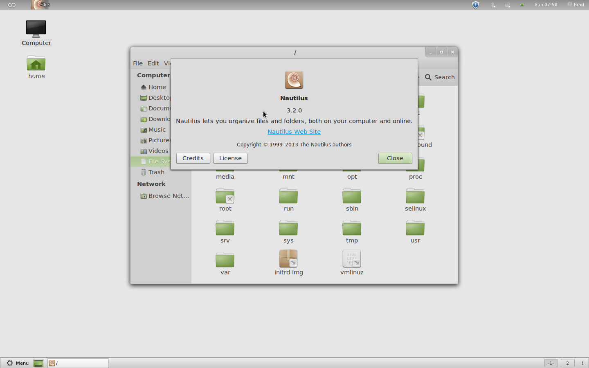
Task: Click the Files application entry in top panel
Action: click(x=41, y=5)
